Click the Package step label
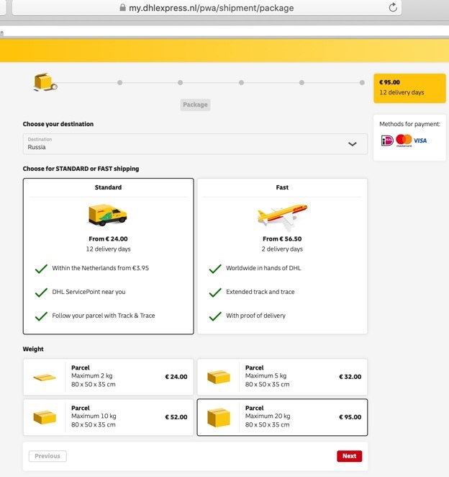Screen dimensions: 449x477 (x=195, y=104)
